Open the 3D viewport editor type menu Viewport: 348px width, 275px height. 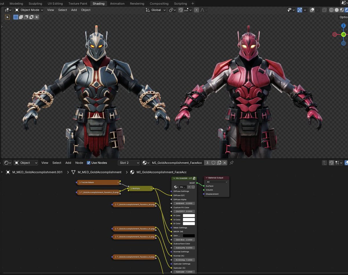[8, 10]
